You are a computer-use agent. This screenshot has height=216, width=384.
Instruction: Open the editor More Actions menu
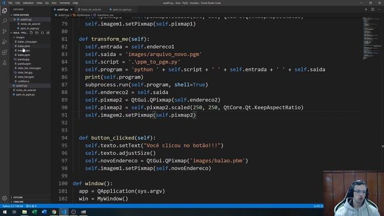(x=379, y=10)
